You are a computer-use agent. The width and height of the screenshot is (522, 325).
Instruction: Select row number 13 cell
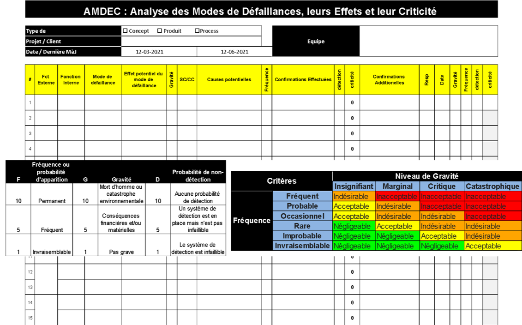coord(30,287)
